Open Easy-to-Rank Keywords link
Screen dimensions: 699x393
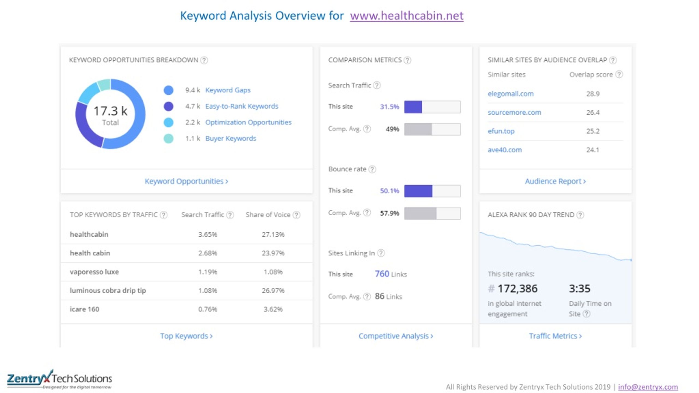pos(242,106)
